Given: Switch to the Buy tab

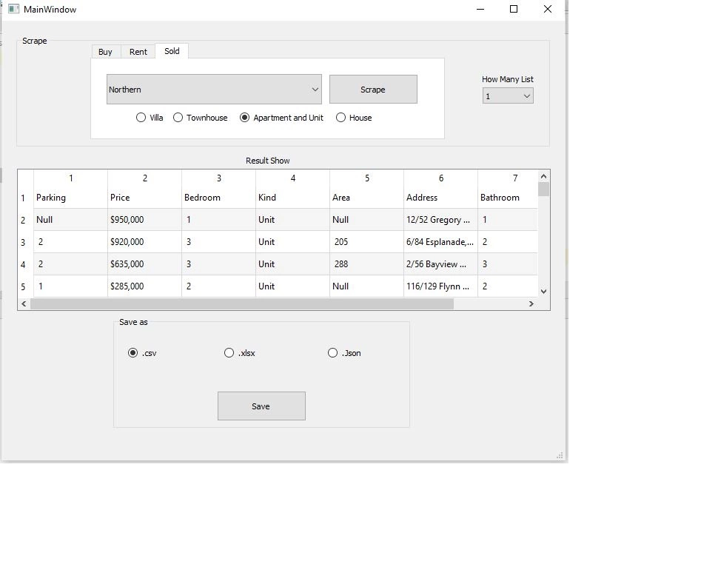Looking at the screenshot, I should 105,52.
